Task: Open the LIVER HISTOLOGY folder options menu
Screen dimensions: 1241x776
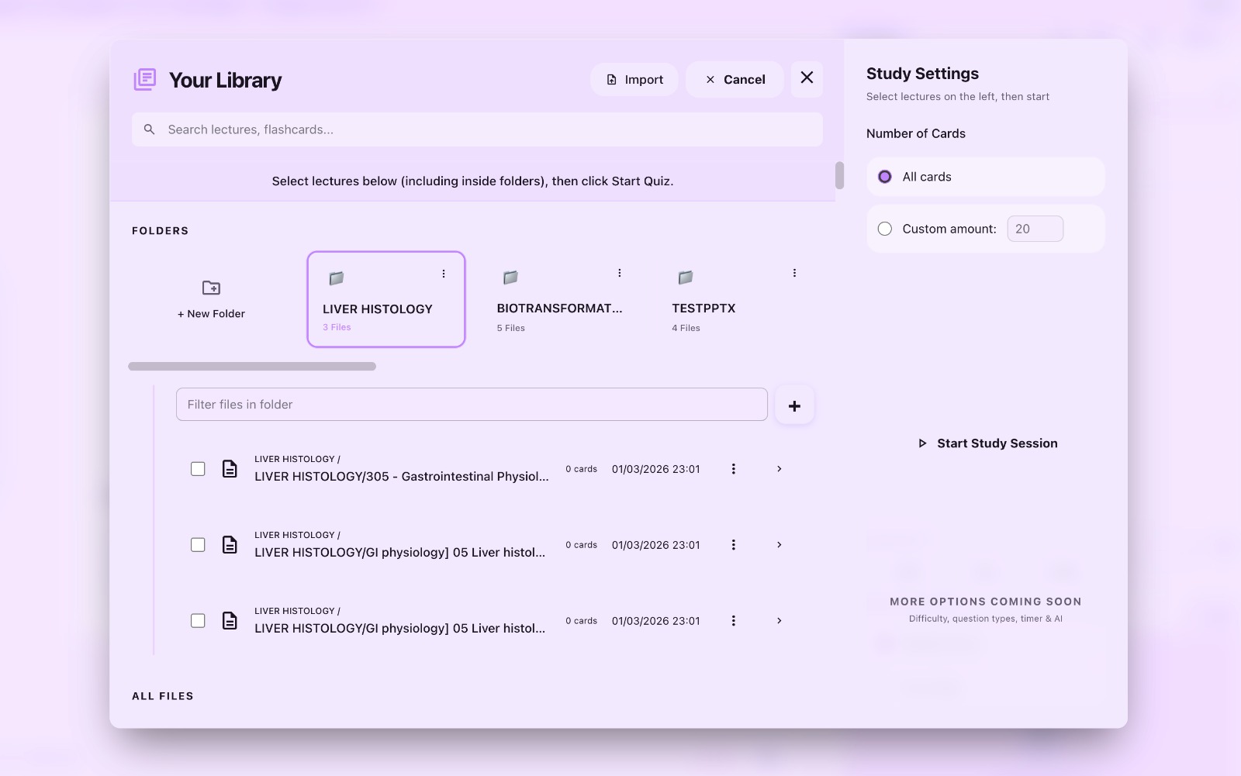Action: coord(444,274)
